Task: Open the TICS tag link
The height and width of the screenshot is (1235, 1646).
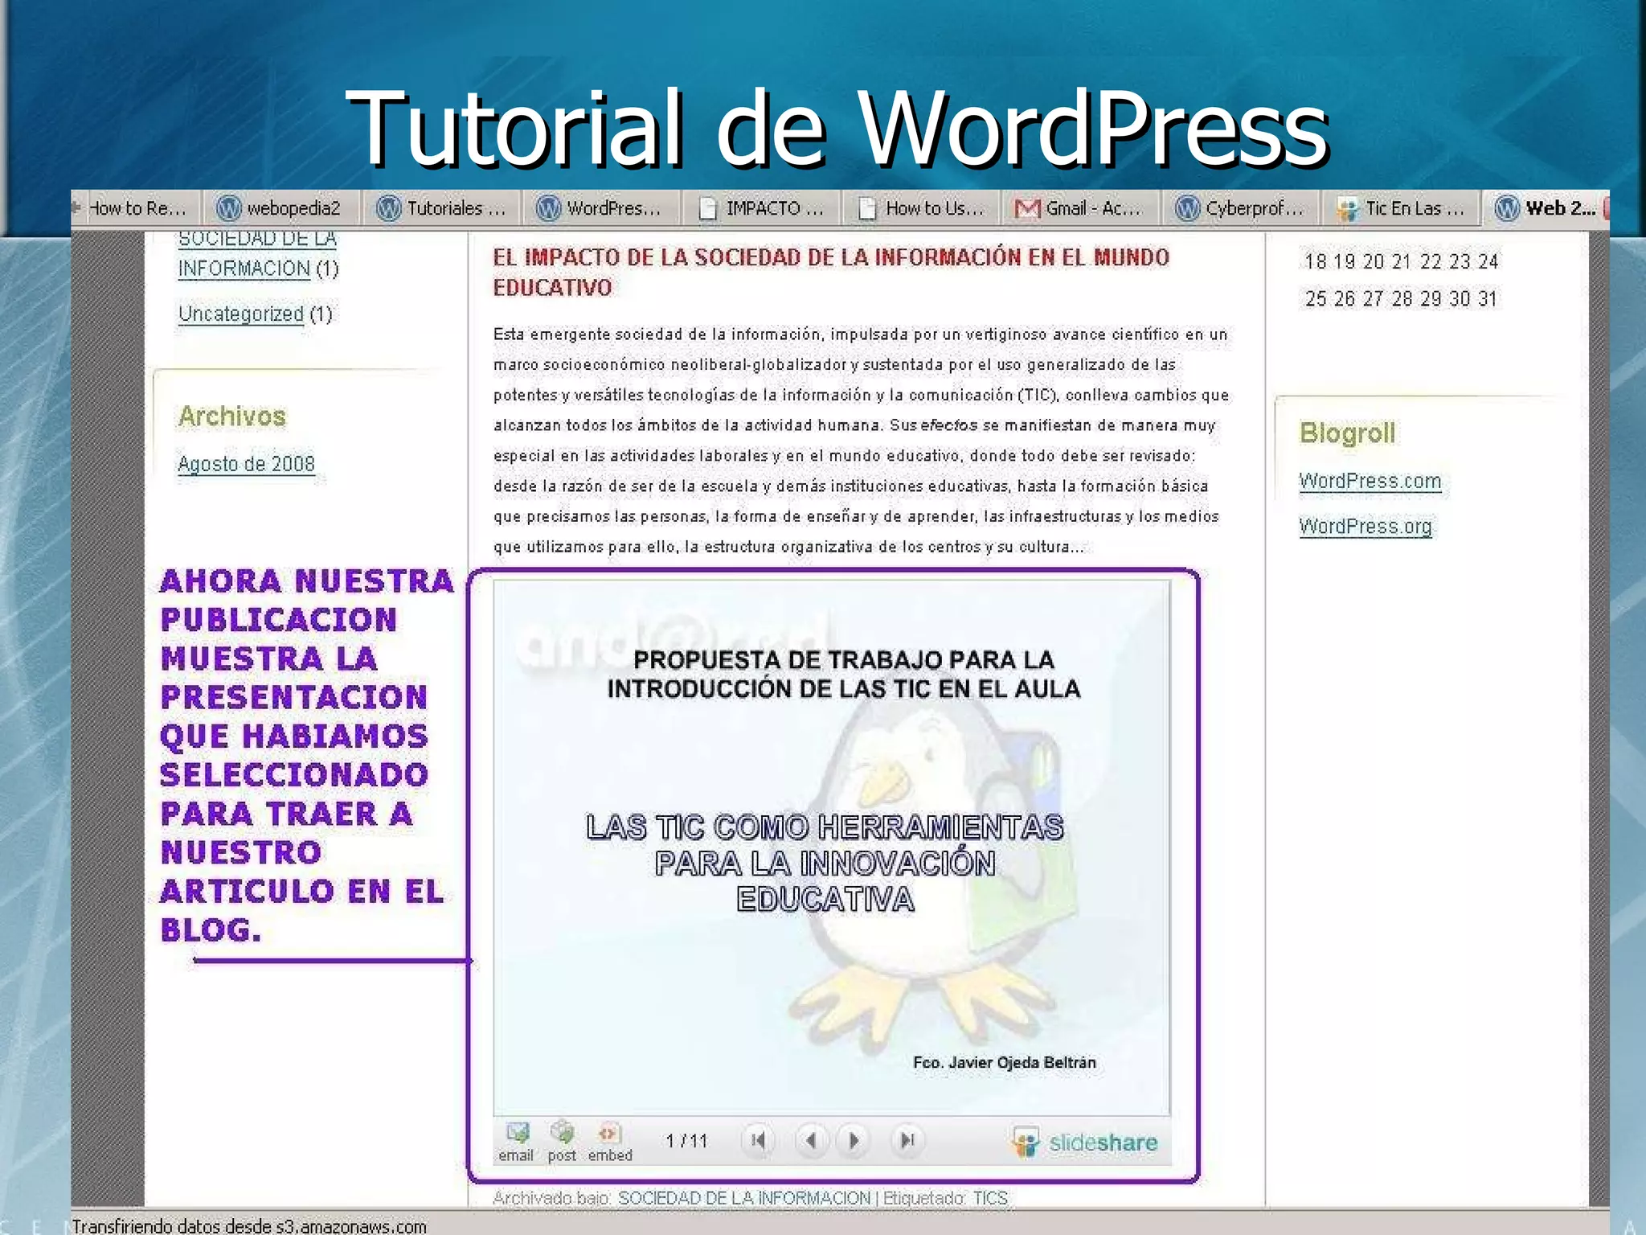Action: tap(989, 1198)
